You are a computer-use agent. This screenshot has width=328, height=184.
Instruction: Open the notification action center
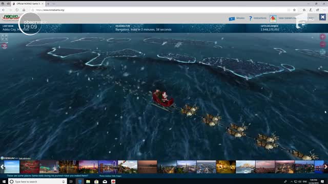coord(322,181)
